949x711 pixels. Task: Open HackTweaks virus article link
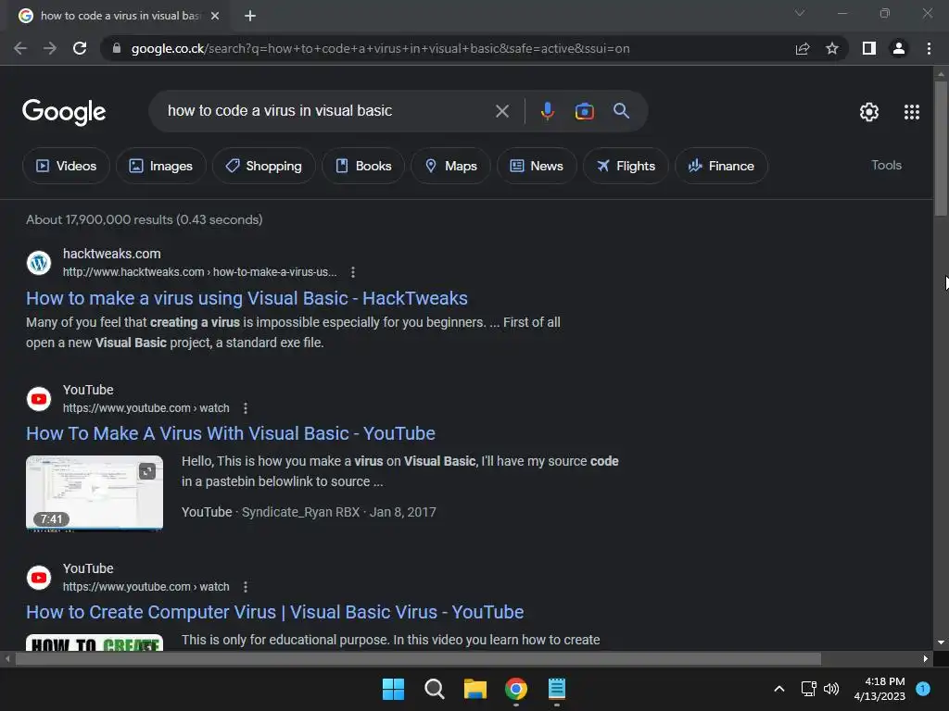point(247,298)
